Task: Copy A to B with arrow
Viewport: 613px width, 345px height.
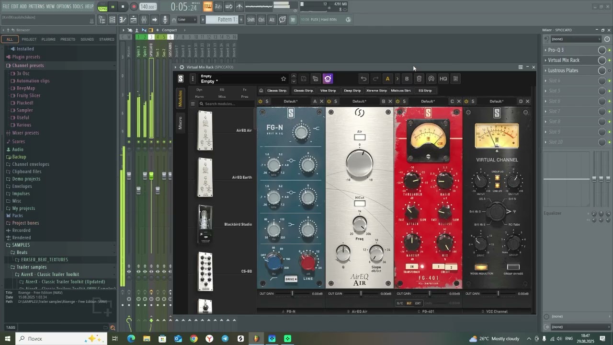Action: pyautogui.click(x=397, y=79)
